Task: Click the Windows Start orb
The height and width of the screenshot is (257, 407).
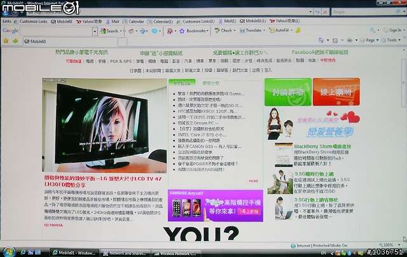Action: click(x=8, y=251)
